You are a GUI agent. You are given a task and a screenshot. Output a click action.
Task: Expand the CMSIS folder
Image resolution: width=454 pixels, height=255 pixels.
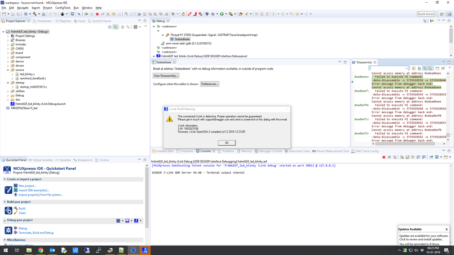tap(8, 49)
